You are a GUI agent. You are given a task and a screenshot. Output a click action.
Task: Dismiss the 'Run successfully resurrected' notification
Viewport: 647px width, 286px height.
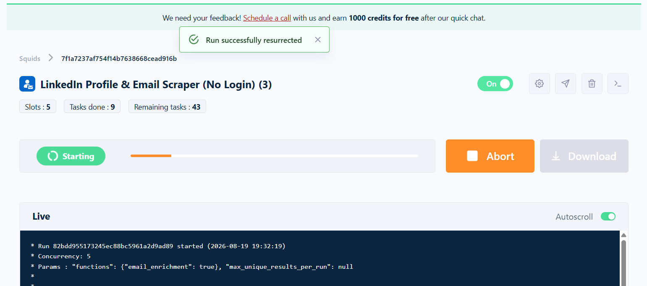(318, 39)
